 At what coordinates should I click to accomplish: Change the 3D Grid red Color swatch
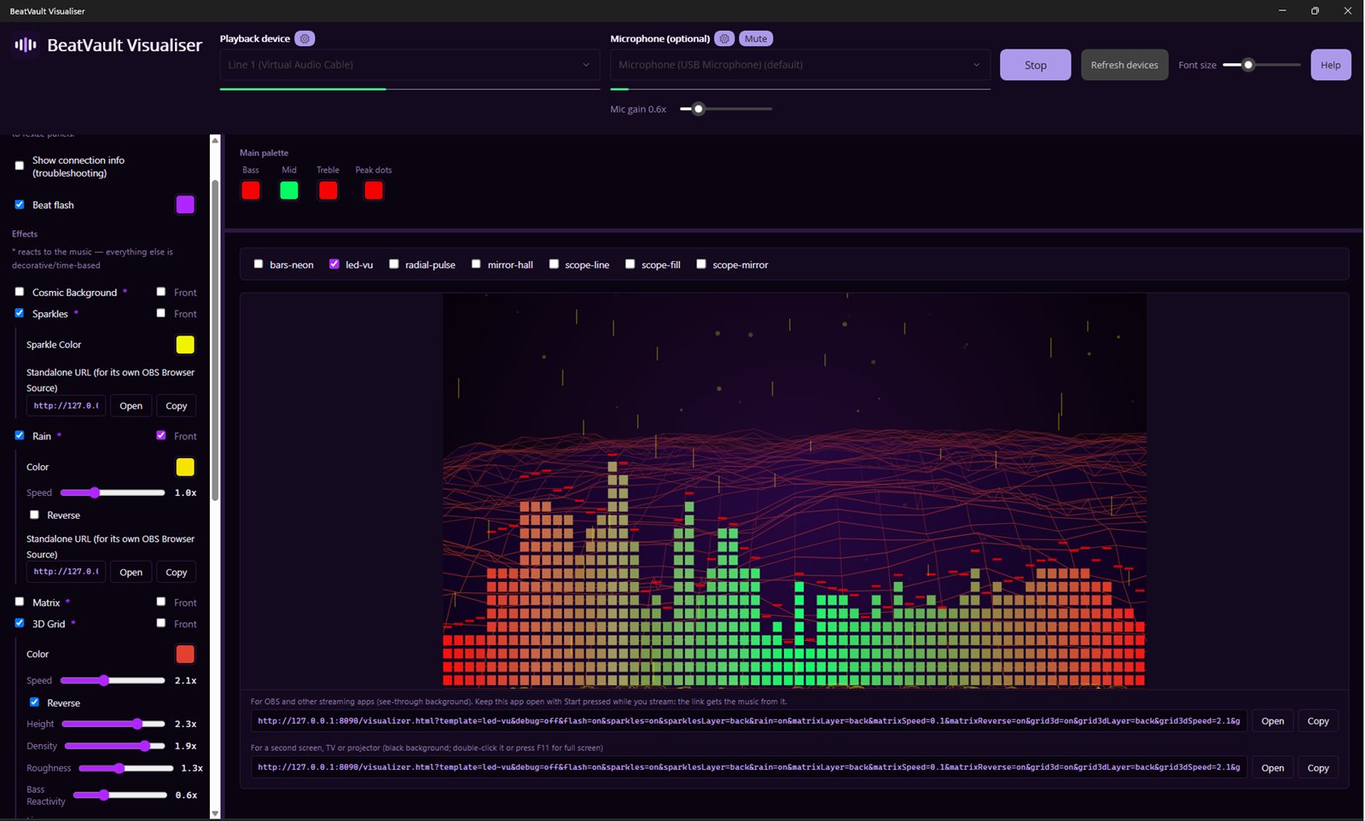[185, 654]
